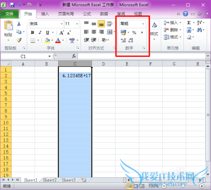Increase indent in cell
Image resolution: width=211 pixels, height=190 pixels.
[94, 40]
